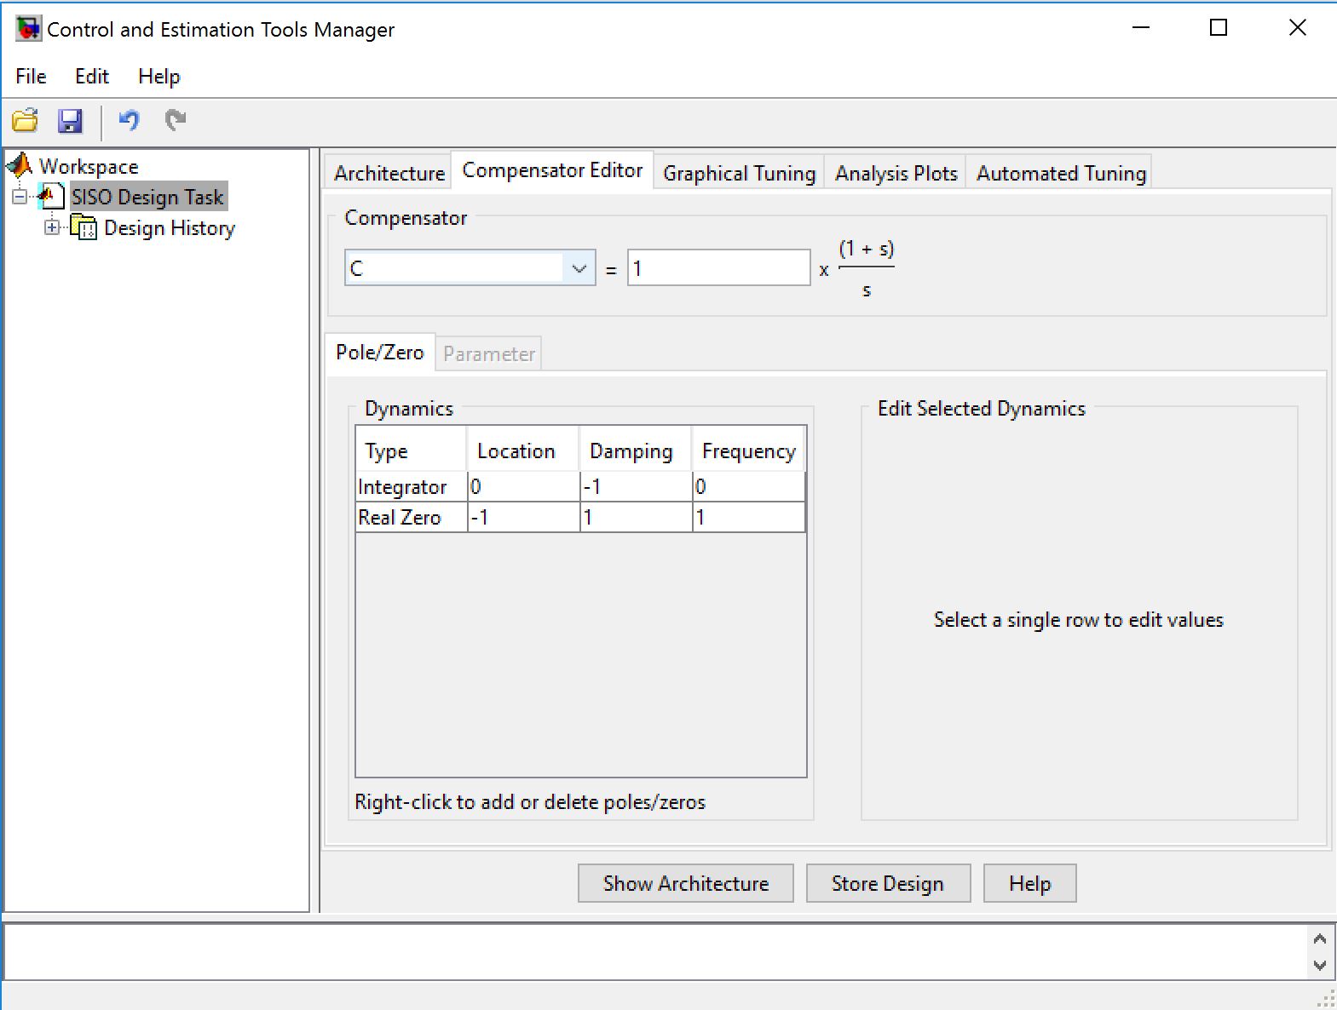The image size is (1337, 1010).
Task: Click the status area scroll up arrow
Action: pos(1320,938)
